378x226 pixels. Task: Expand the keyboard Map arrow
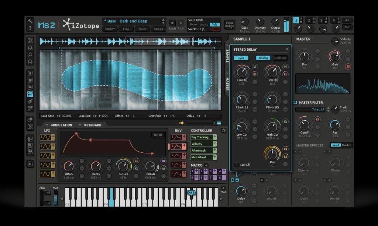(223, 188)
